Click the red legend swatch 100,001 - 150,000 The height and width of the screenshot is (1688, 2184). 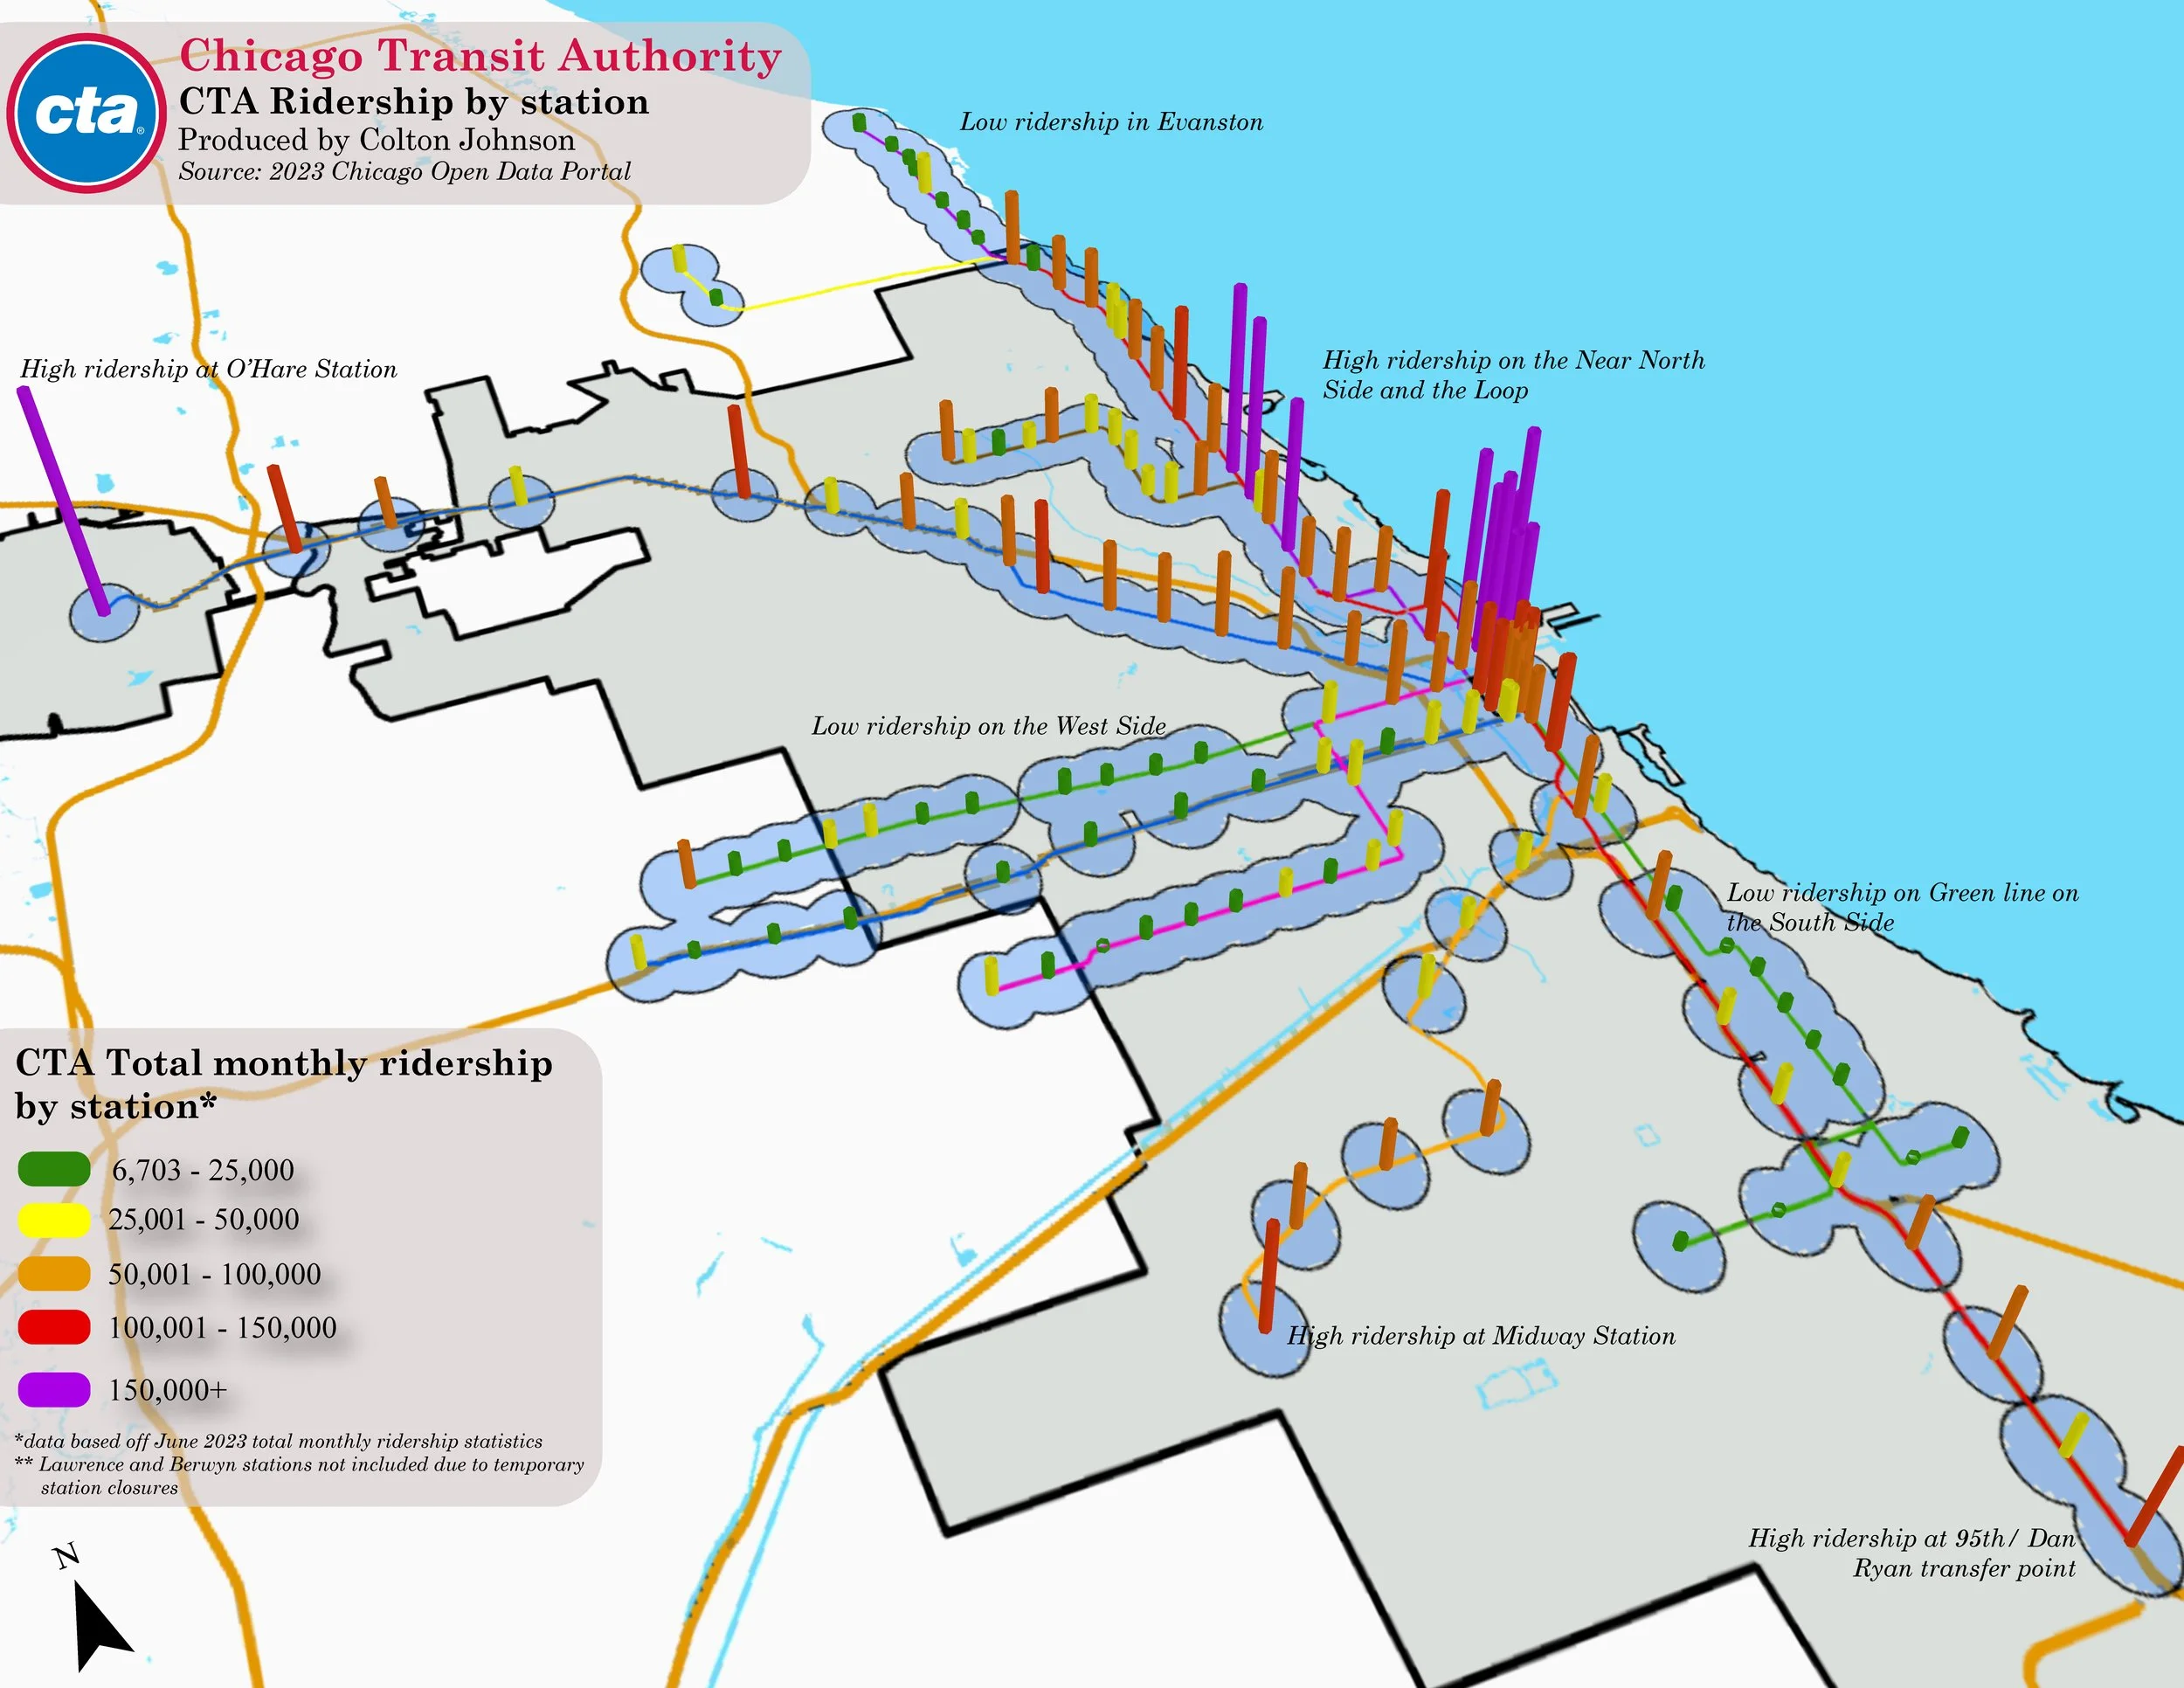pyautogui.click(x=54, y=1327)
